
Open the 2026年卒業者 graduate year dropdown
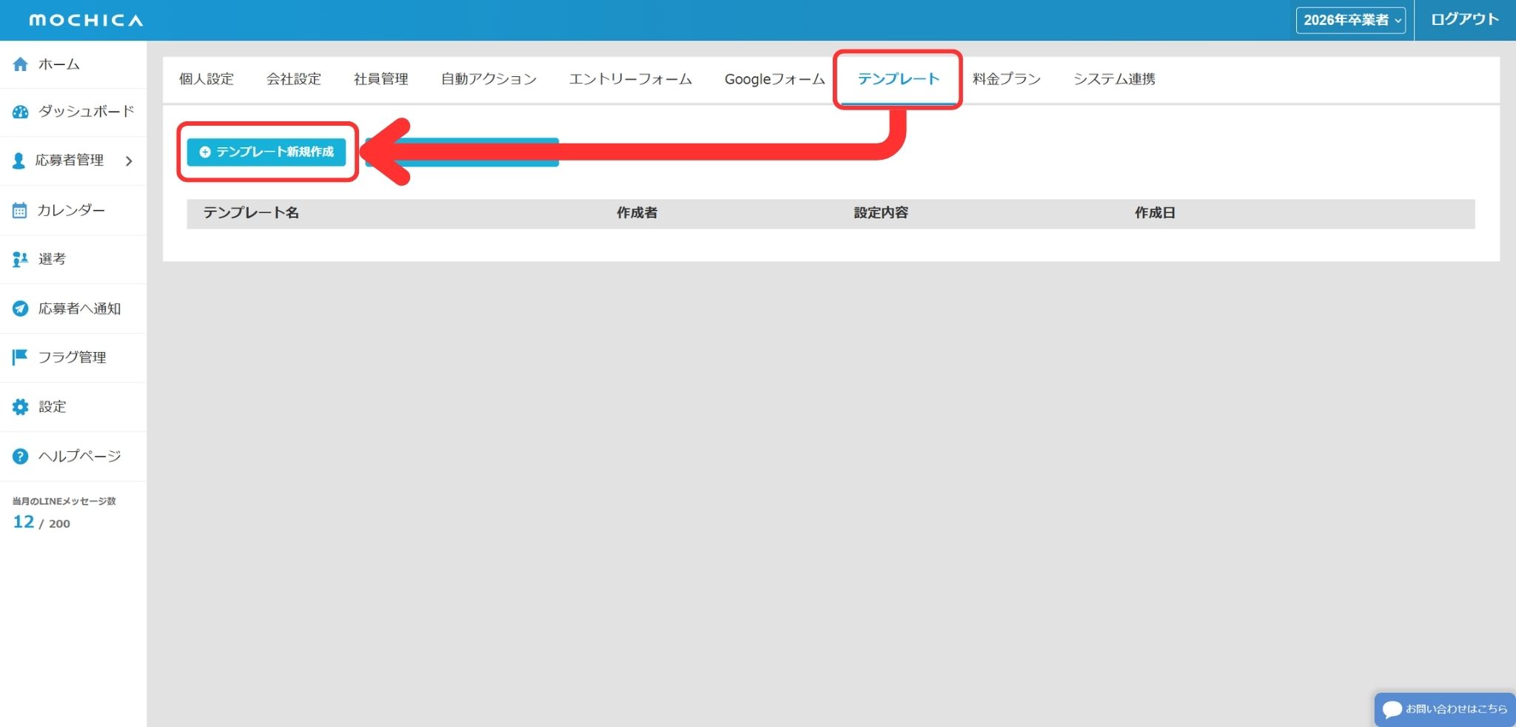point(1351,20)
